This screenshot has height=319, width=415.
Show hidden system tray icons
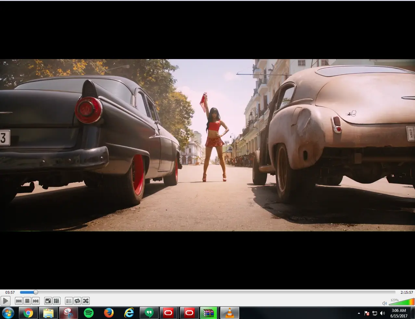[x=359, y=313]
